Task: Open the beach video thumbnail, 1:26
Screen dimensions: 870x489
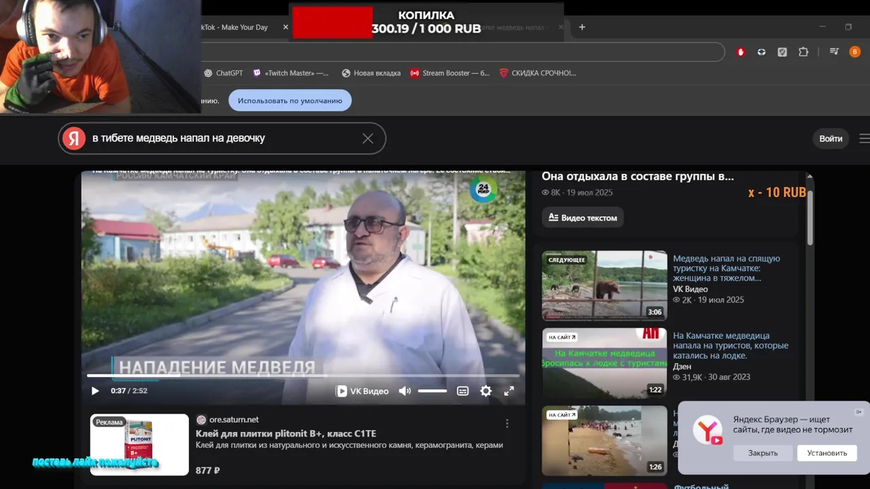Action: pos(604,441)
